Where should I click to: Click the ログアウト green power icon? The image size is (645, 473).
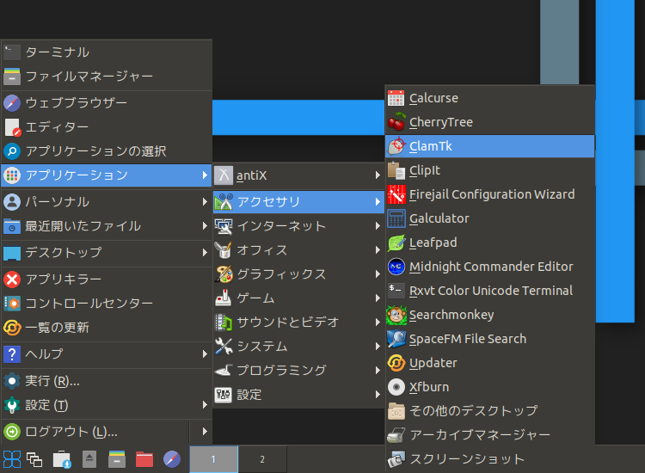pos(12,432)
